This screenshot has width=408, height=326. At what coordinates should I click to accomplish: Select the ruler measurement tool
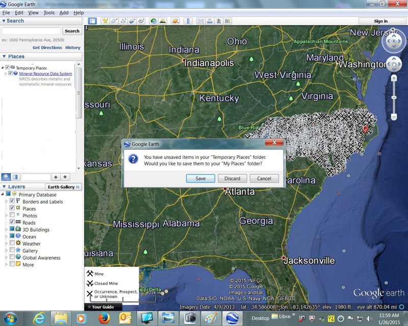tap(188, 21)
